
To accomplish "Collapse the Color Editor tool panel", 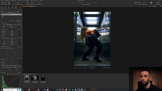I will tap(1, 47).
